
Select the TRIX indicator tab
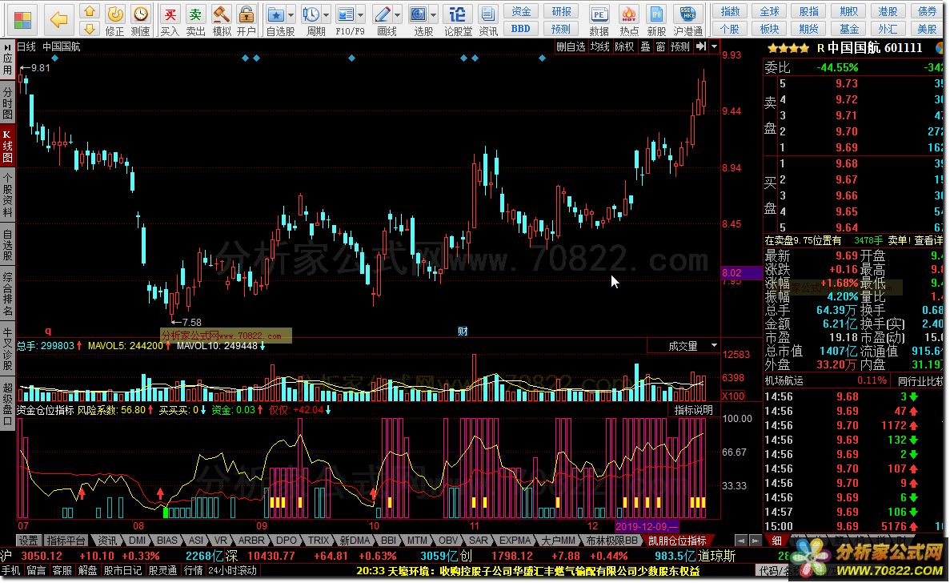(319, 540)
